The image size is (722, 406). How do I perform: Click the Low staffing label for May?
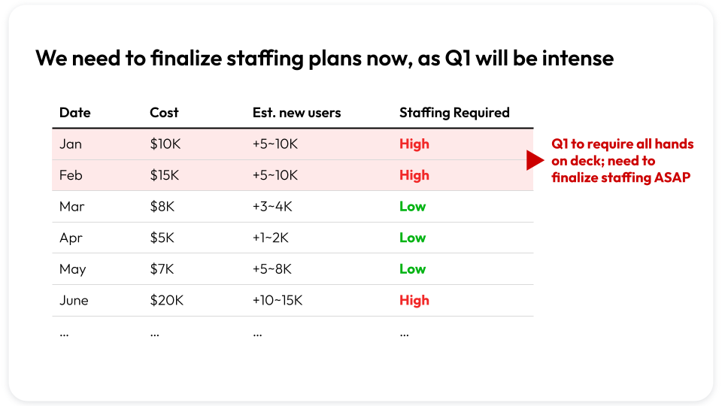pyautogui.click(x=412, y=269)
